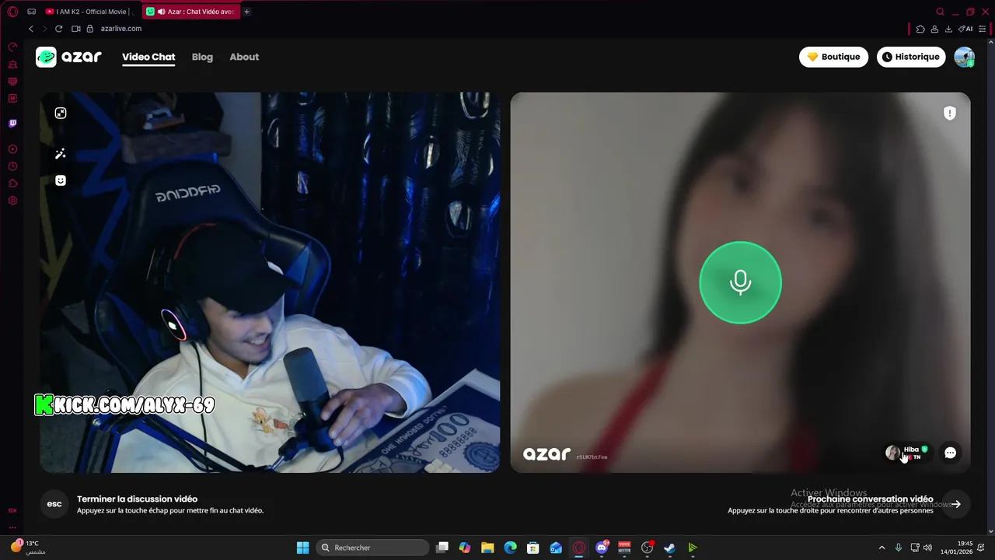Report the user via the shield icon
Screen dimensions: 995x560
pyautogui.click(x=949, y=114)
